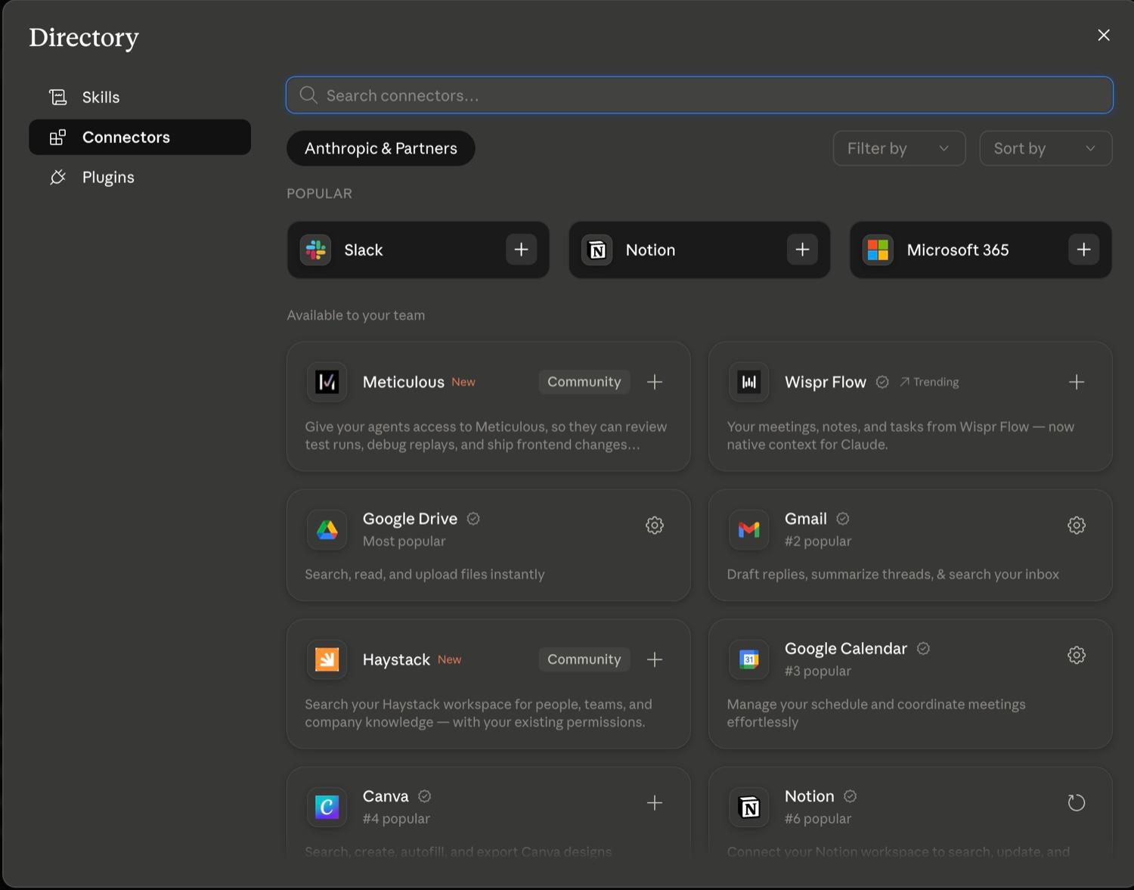Click the "Available to your team" heading
Screen dimensions: 1134x890
coord(356,315)
